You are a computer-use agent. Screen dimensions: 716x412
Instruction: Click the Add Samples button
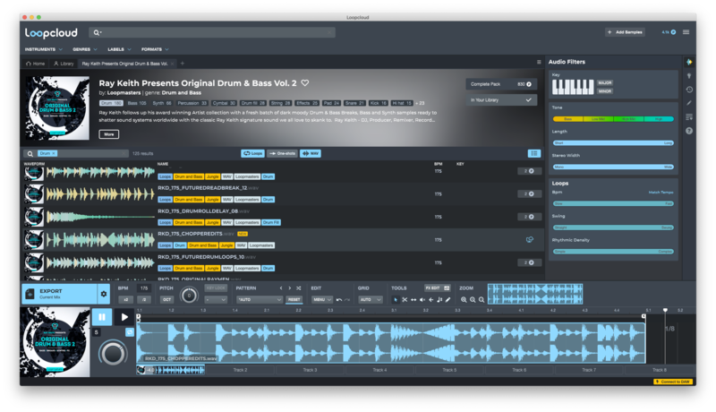click(626, 32)
